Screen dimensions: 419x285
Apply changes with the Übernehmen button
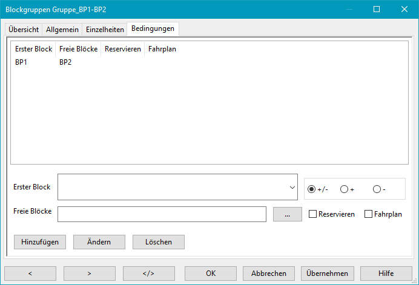click(x=327, y=273)
